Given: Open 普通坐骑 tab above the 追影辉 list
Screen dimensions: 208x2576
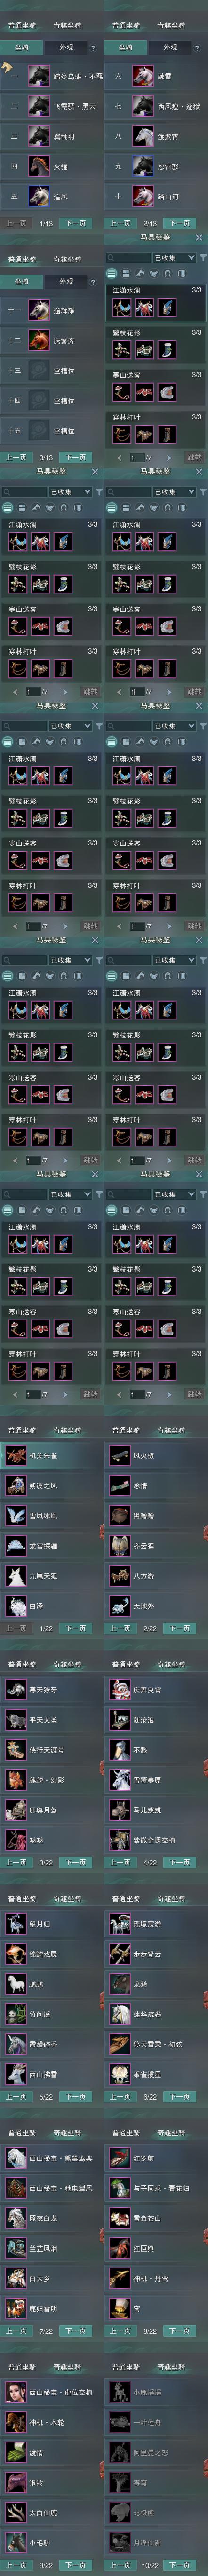Looking at the screenshot, I should [22, 259].
